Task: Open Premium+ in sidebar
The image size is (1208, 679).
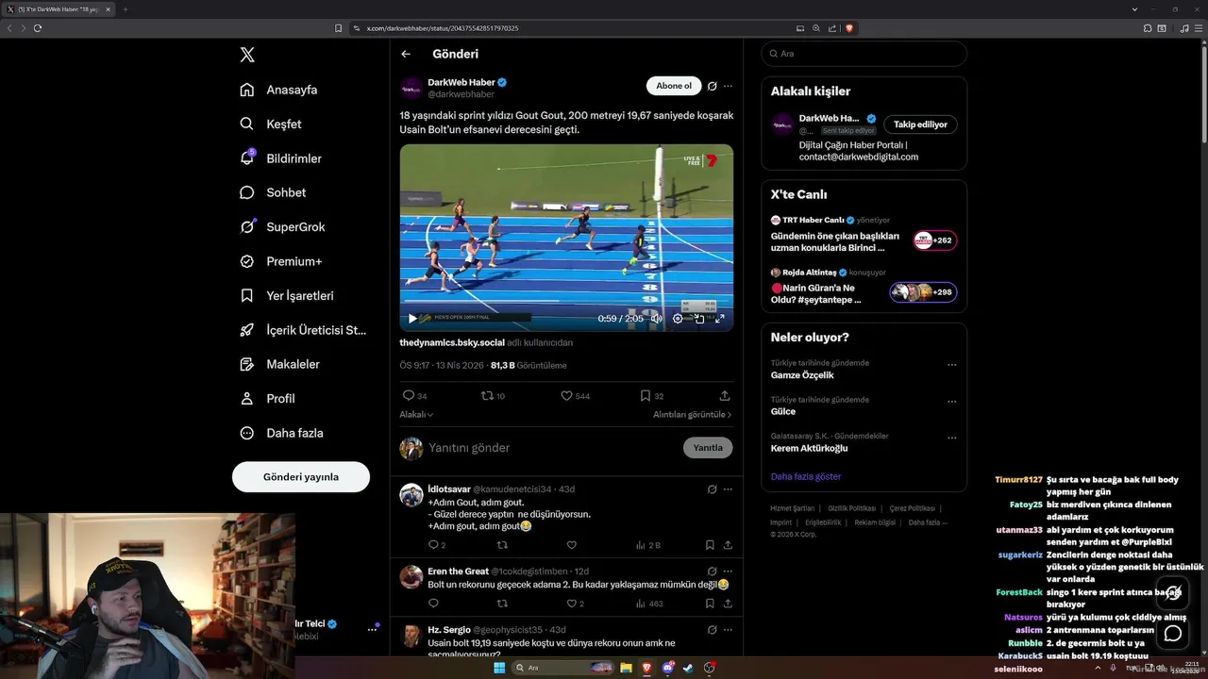Action: click(280, 261)
